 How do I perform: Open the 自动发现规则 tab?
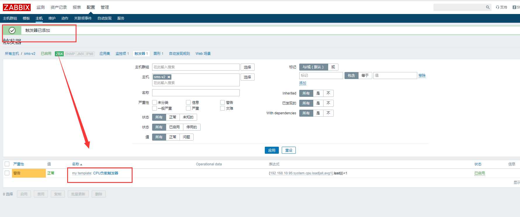click(x=180, y=54)
